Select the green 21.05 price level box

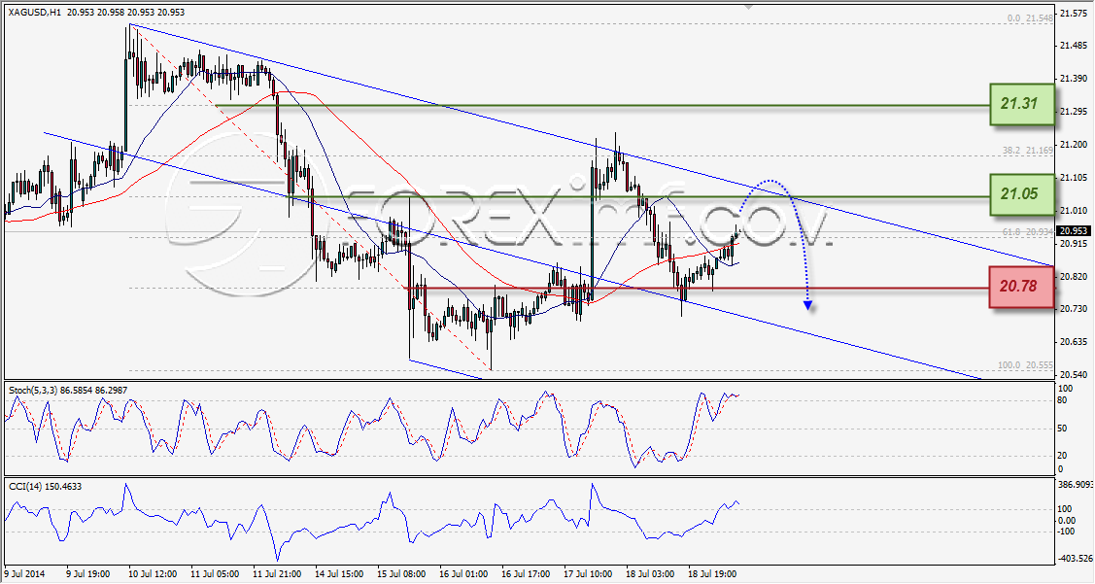click(x=1022, y=194)
